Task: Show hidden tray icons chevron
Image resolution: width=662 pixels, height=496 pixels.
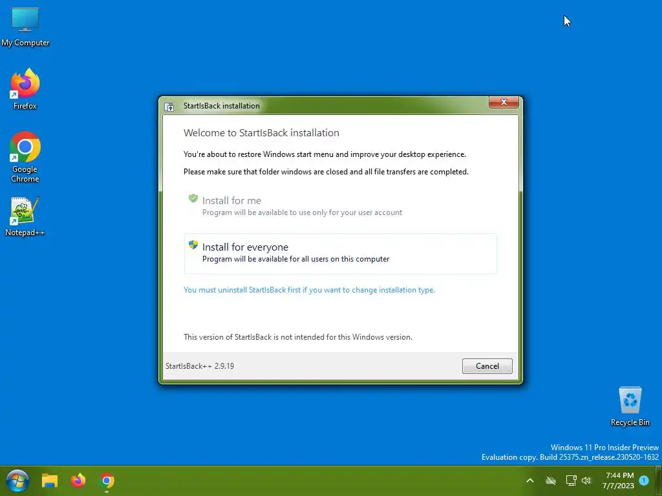Action: (x=530, y=480)
